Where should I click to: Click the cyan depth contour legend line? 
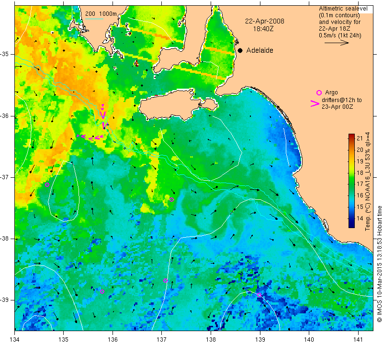[x=94, y=19]
